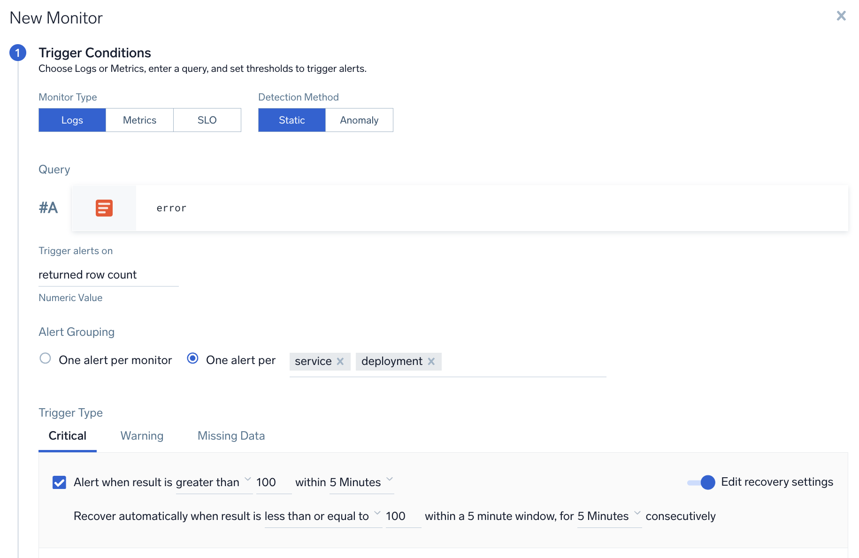This screenshot has height=558, width=859.
Task: Remove the deployment grouping tag
Action: pyautogui.click(x=431, y=361)
